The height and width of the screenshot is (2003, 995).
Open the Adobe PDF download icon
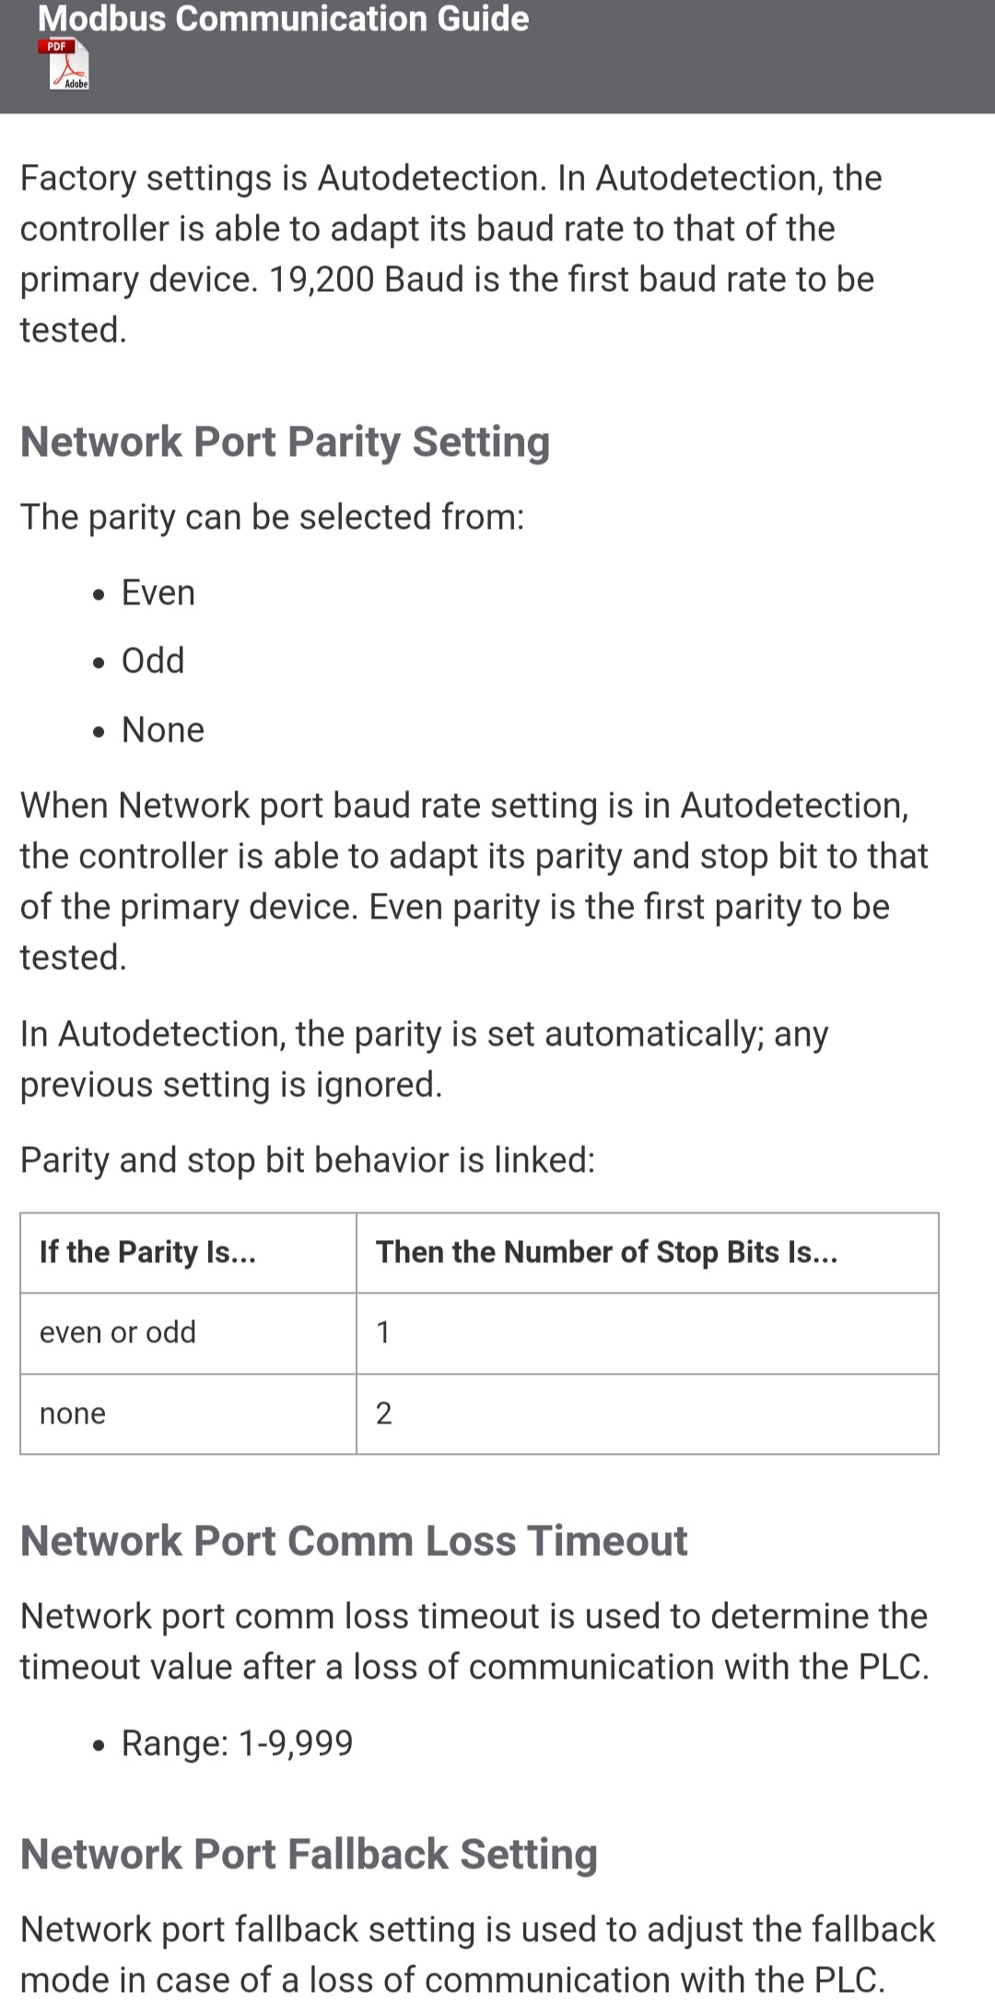pos(64,64)
